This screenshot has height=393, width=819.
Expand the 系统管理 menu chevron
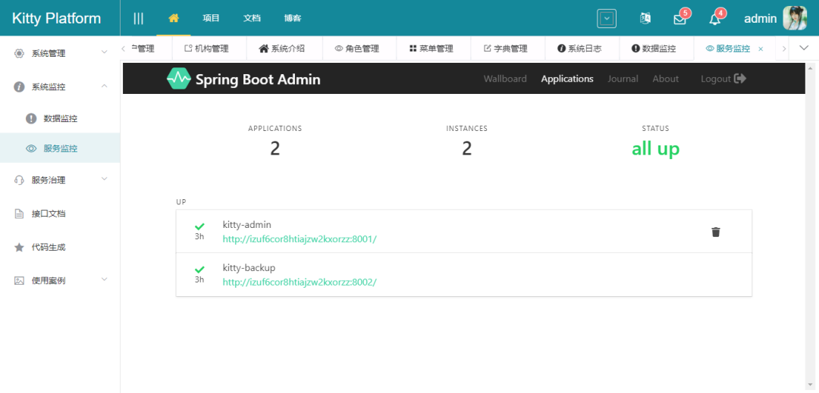(105, 53)
